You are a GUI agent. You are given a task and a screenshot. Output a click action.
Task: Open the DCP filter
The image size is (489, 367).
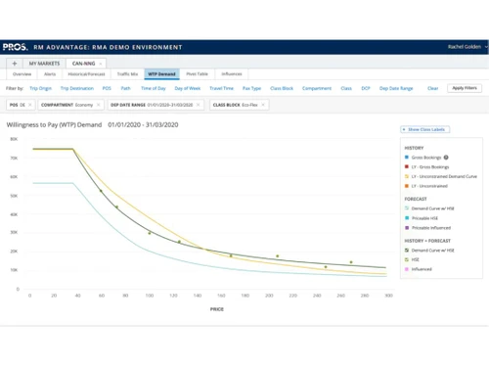pyautogui.click(x=366, y=88)
